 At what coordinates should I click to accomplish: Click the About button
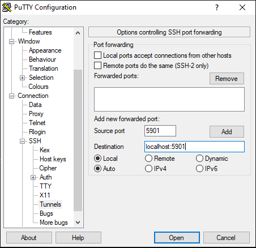29,238
